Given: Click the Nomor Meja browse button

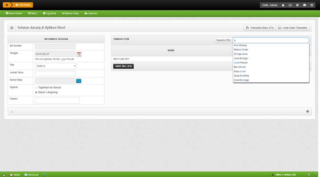Looking at the screenshot, I should click(x=79, y=81).
